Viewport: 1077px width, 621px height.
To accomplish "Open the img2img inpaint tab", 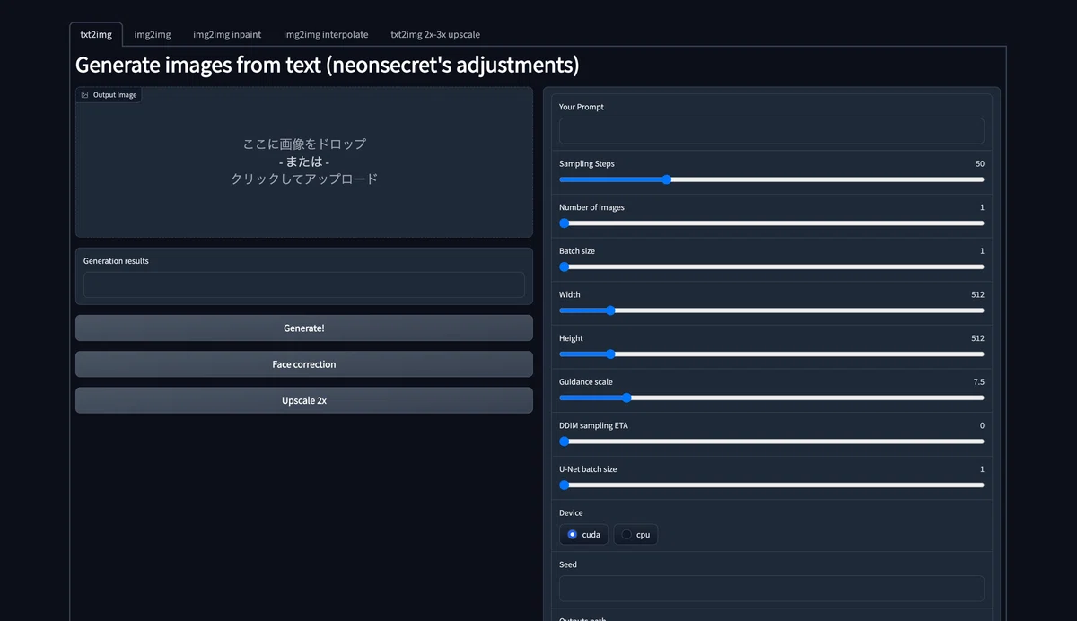I will (x=227, y=34).
